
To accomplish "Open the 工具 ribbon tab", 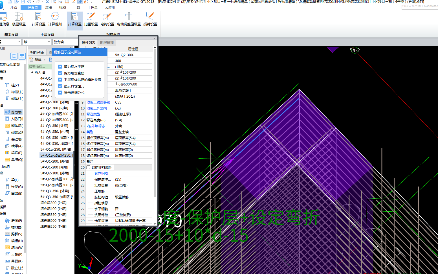I will (x=77, y=7).
